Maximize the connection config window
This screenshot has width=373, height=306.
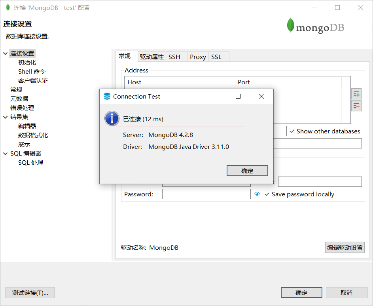pos(337,8)
